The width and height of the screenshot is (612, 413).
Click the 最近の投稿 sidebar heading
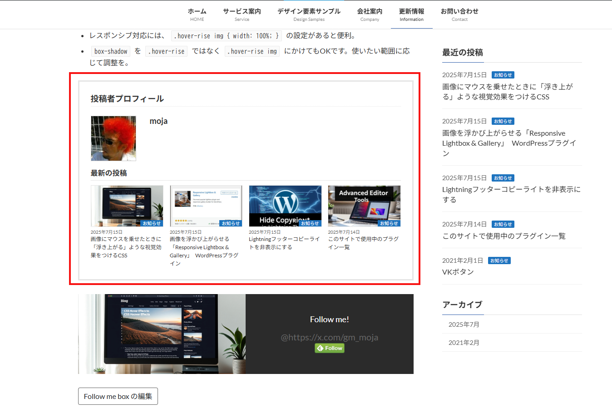pyautogui.click(x=463, y=53)
